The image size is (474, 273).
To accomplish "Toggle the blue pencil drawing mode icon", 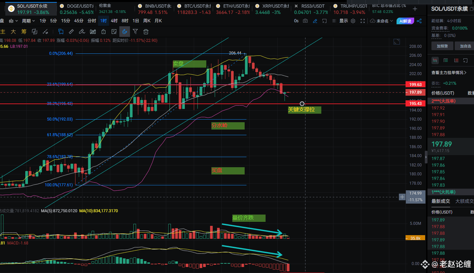I will click(315, 21).
